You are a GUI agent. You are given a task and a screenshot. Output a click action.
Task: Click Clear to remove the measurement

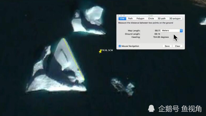tap(178, 46)
